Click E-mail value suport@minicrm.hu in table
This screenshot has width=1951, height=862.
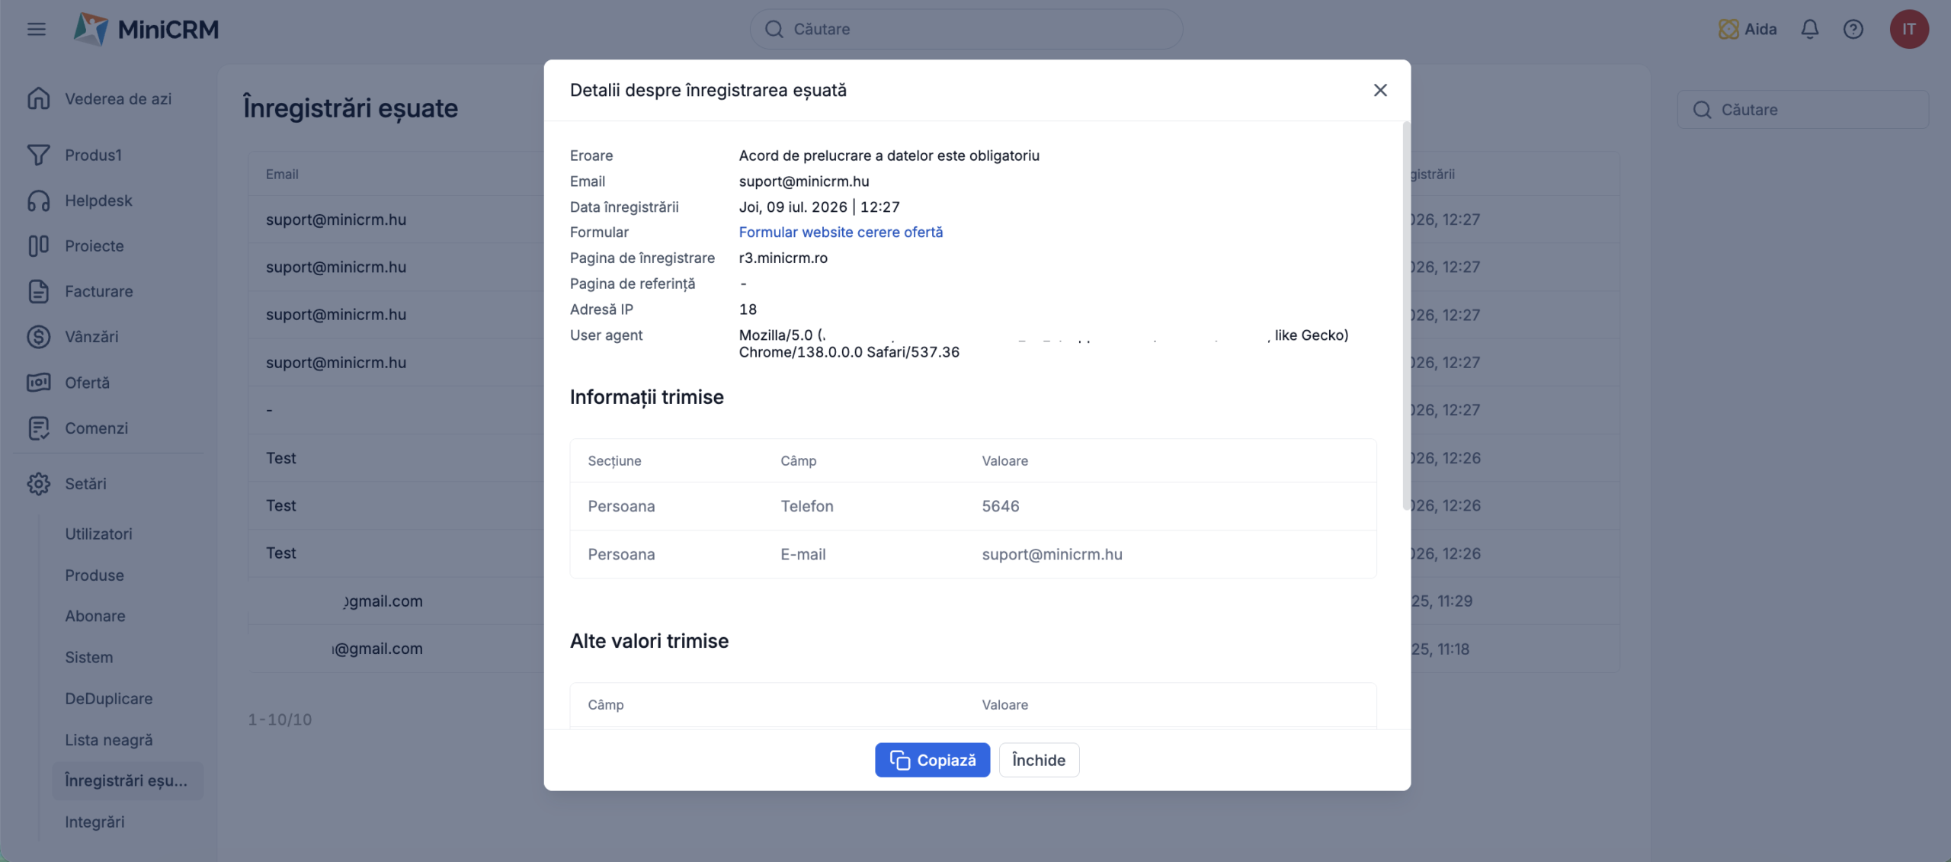tap(1052, 554)
